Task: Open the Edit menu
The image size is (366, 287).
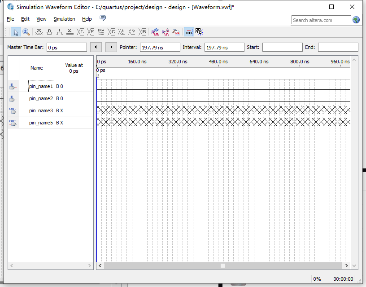Action: [x=25, y=19]
